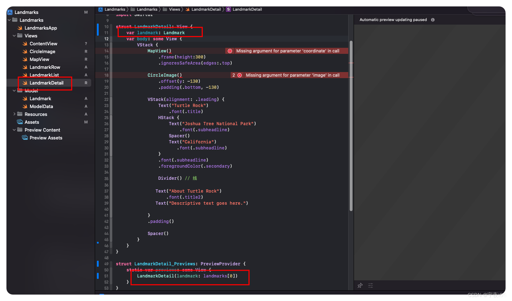512x301 pixels.
Task: Expand the Resources folder
Action: pyautogui.click(x=14, y=114)
